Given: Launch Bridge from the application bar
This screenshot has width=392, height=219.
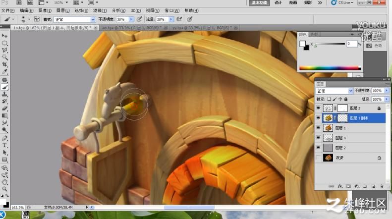Looking at the screenshot, I should click(19, 2).
